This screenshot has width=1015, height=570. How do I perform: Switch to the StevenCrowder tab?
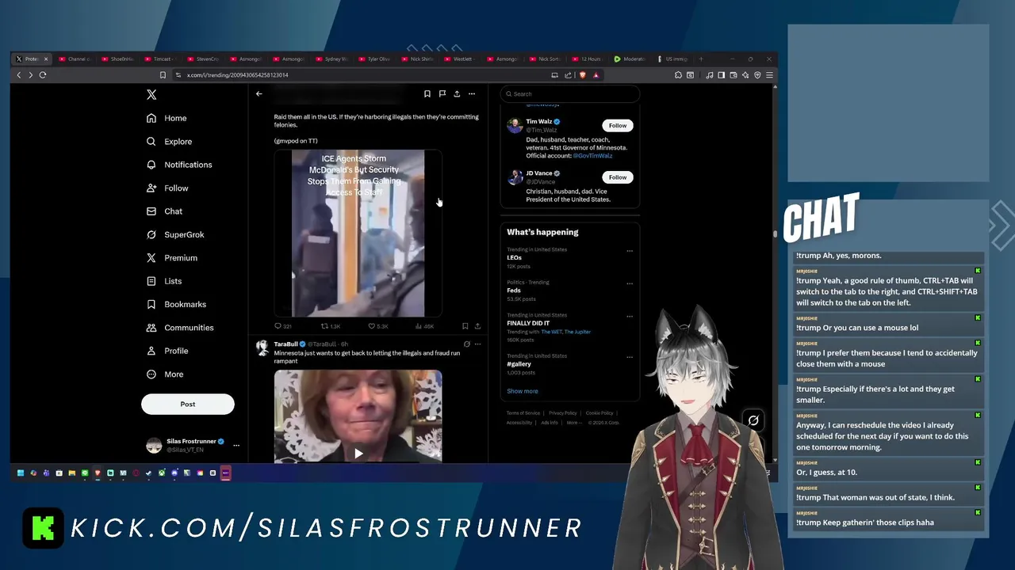pyautogui.click(x=203, y=59)
